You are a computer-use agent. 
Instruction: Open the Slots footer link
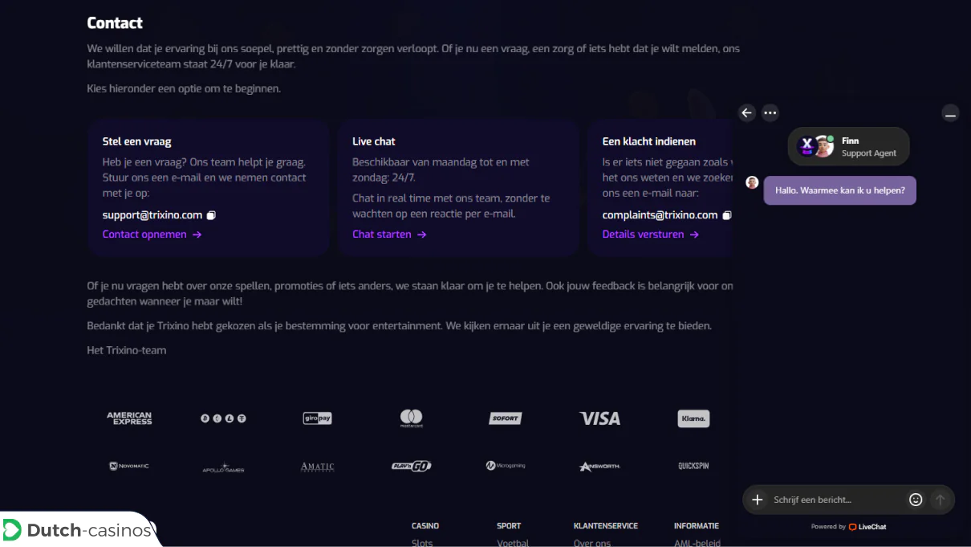(422, 543)
